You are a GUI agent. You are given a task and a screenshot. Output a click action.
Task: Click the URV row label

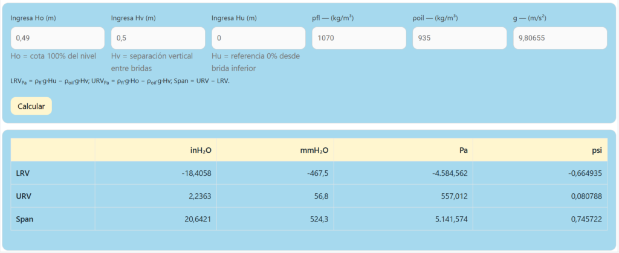23,196
